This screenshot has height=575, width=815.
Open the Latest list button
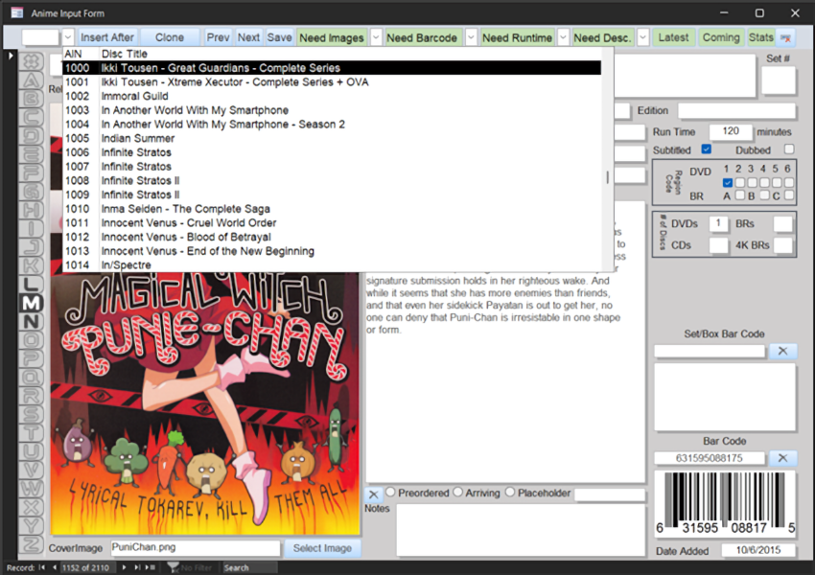(x=673, y=38)
